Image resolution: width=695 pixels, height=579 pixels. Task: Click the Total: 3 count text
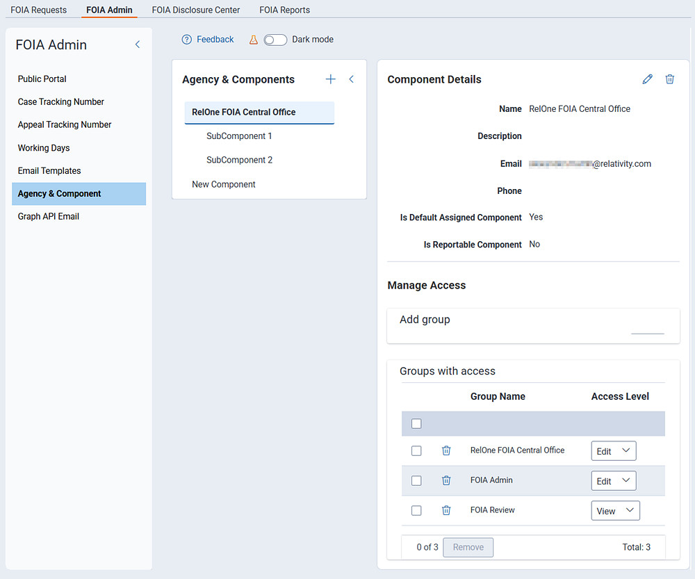[x=636, y=547]
